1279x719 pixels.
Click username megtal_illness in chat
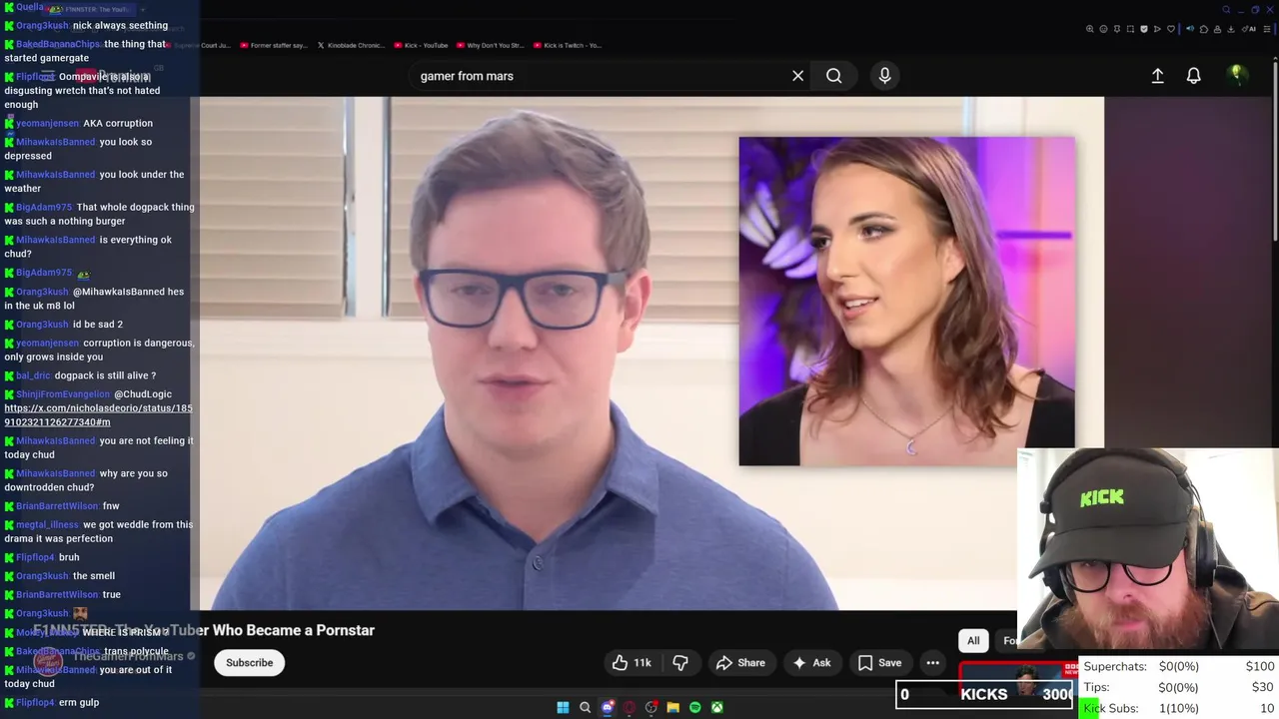click(x=47, y=524)
